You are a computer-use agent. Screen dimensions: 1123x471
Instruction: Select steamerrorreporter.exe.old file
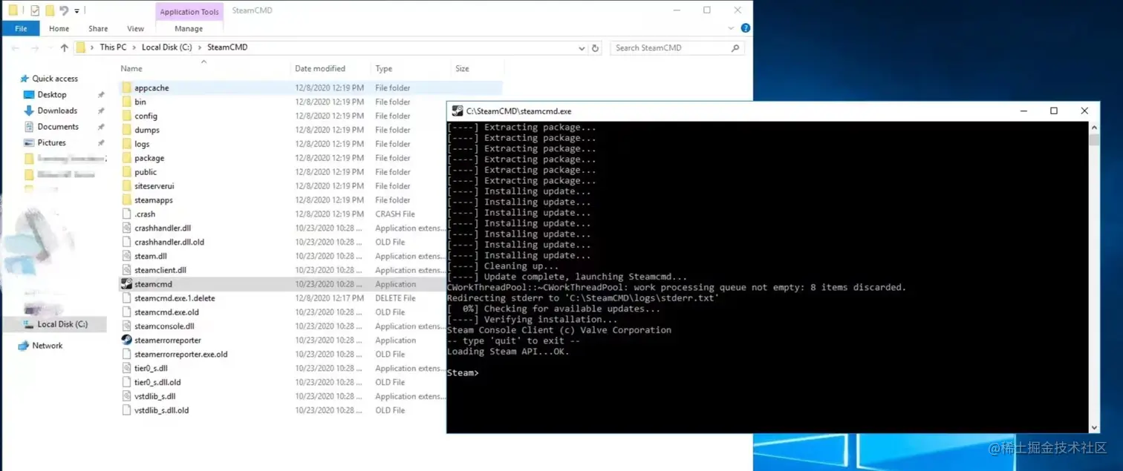pyautogui.click(x=180, y=355)
